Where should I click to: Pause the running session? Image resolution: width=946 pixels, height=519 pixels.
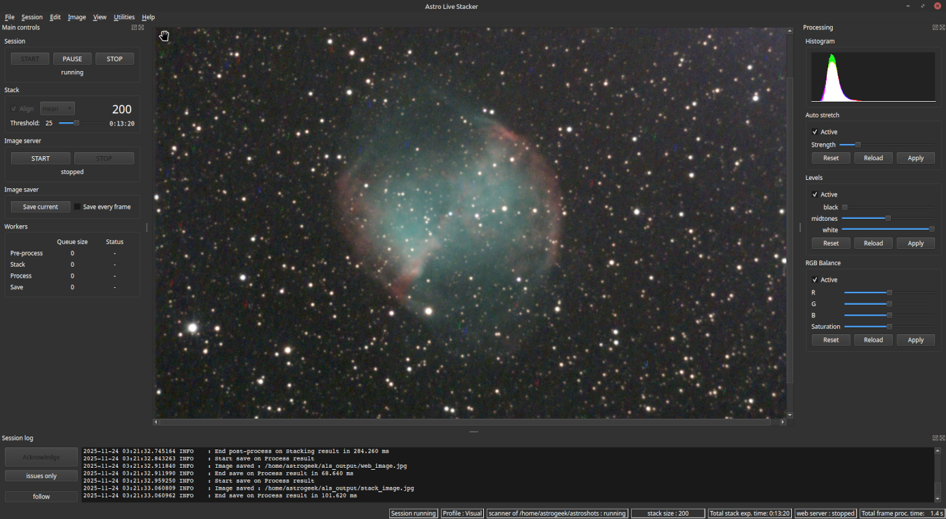pos(72,59)
